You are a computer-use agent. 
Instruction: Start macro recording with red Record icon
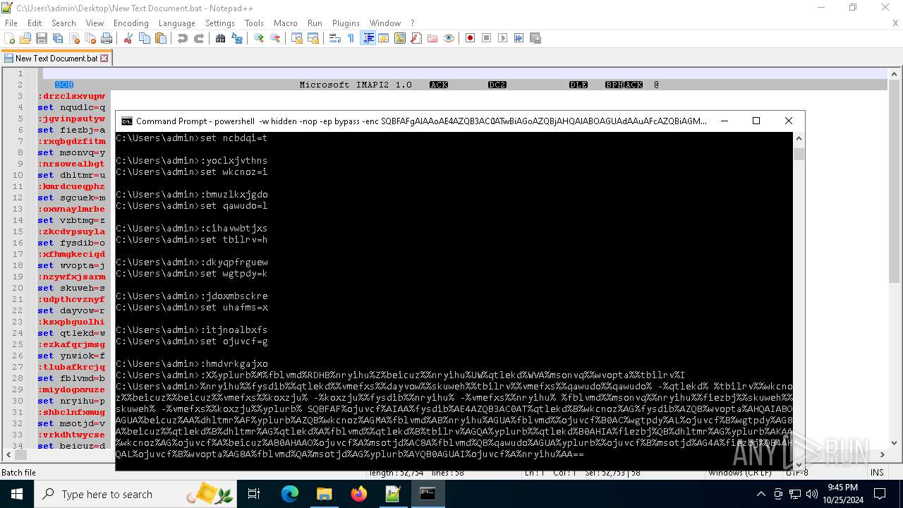pyautogui.click(x=471, y=38)
